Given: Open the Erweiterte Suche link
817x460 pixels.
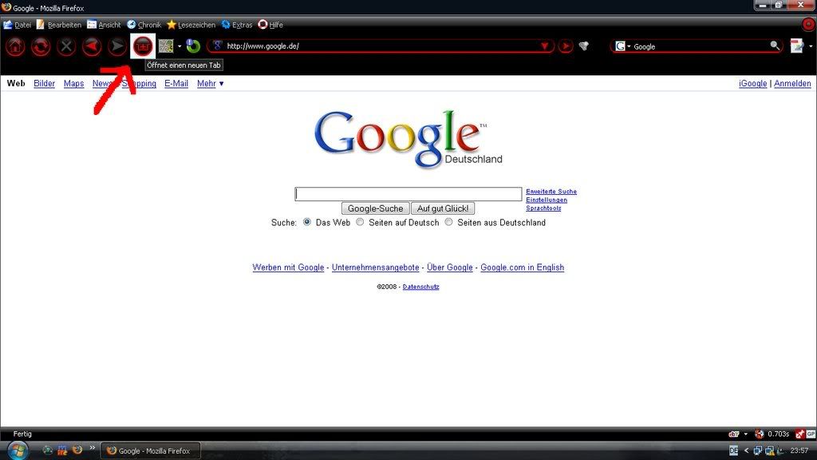Looking at the screenshot, I should [x=551, y=192].
